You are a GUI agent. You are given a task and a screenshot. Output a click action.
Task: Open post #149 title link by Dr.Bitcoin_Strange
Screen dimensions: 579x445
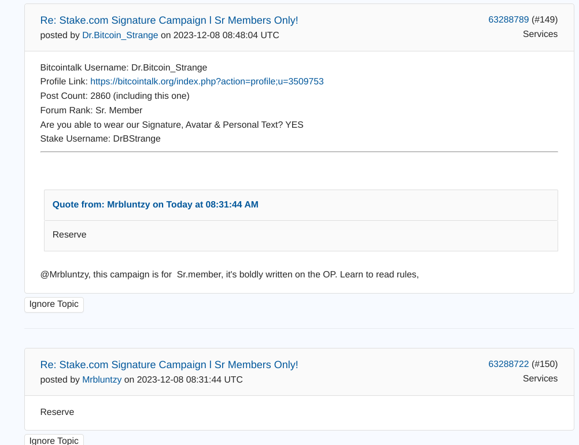[x=169, y=20]
